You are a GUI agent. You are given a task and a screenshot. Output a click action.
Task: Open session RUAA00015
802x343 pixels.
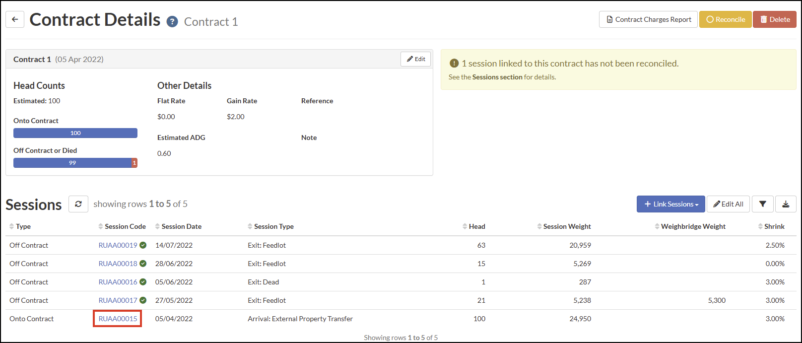pyautogui.click(x=118, y=319)
